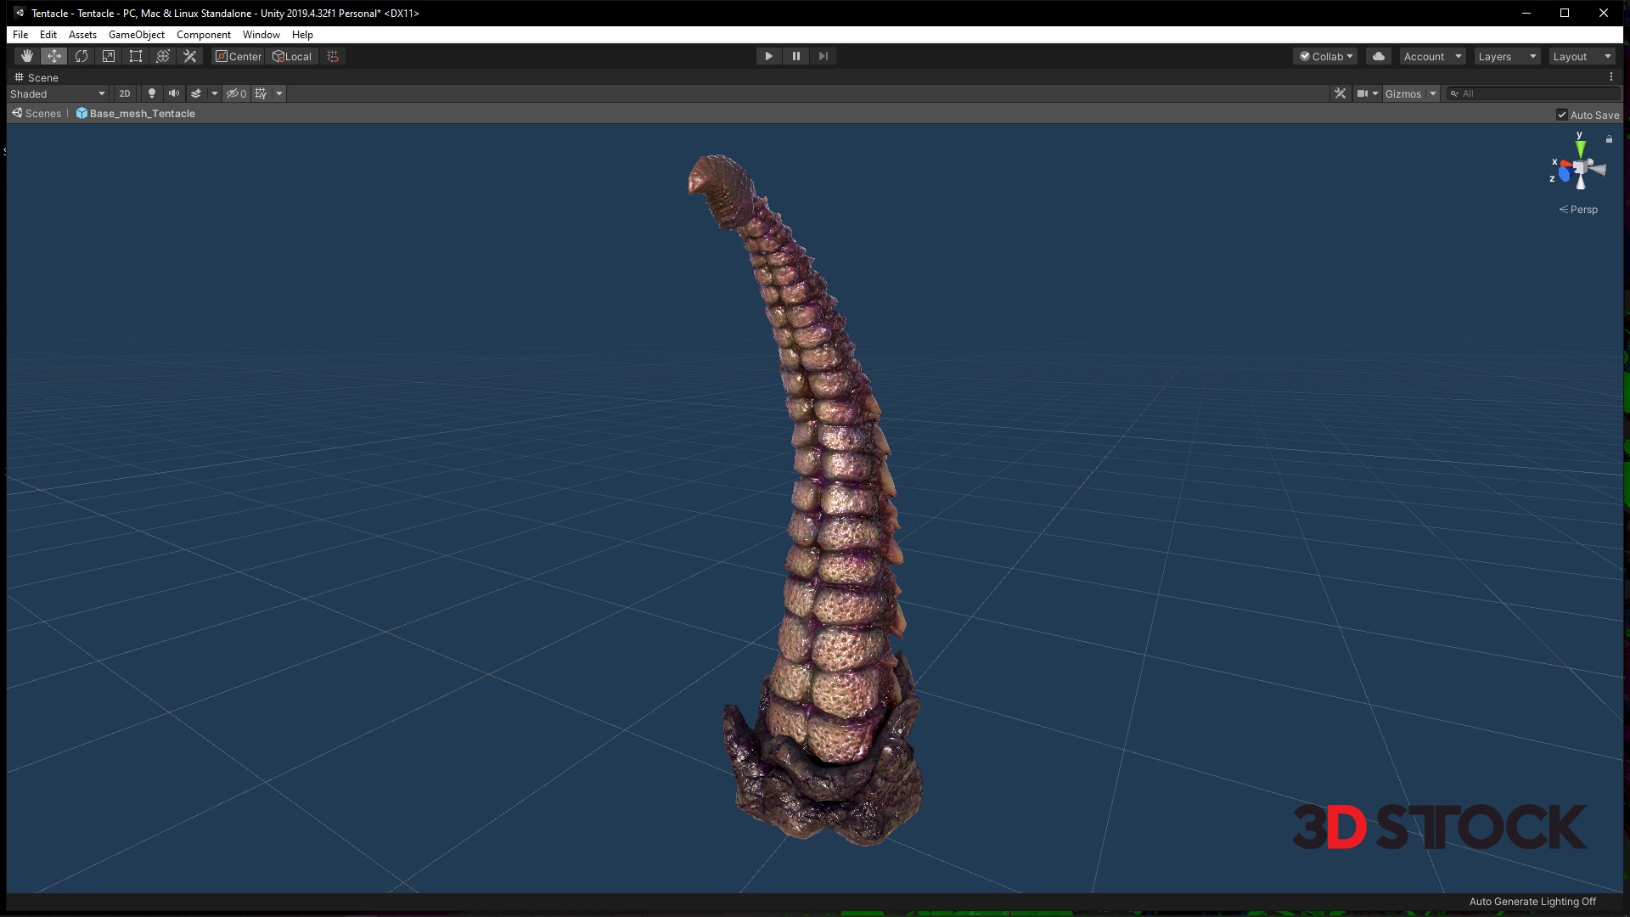Open the Gizmos dropdown arrow
The height and width of the screenshot is (917, 1630).
pos(1433,93)
